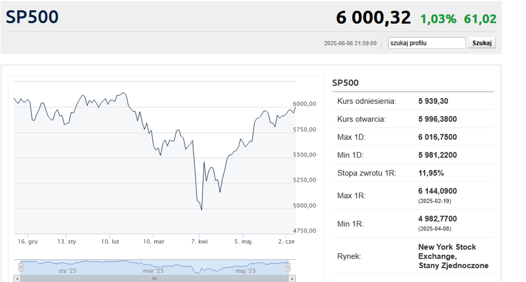Screen dimensions: 526x282
Task: Click the 5250,00 y-axis label
Action: (305, 180)
